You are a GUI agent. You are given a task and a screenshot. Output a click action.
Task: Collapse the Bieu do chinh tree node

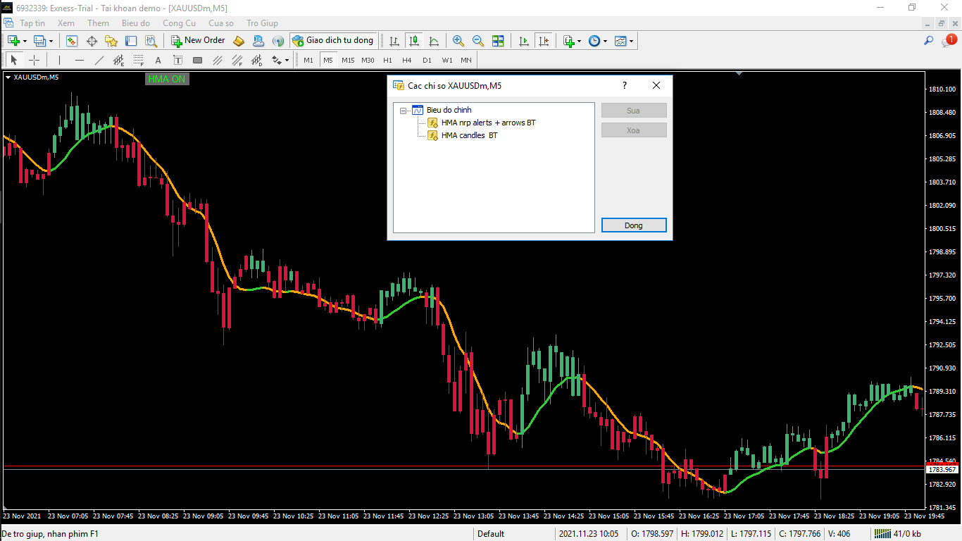[404, 111]
